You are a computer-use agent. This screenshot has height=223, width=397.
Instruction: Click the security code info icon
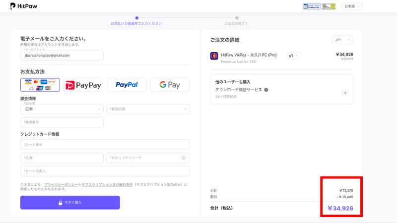[x=183, y=158]
